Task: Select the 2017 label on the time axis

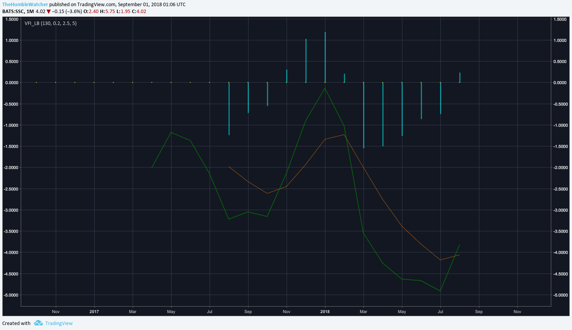Action: 94,312
